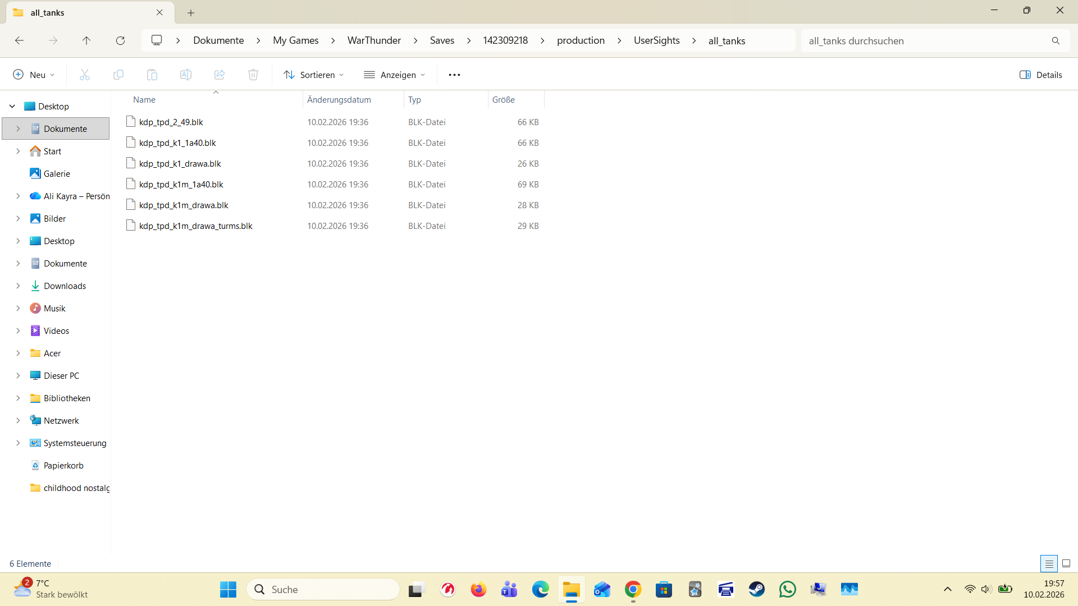Select Downloads in the navigation pane

click(x=65, y=286)
